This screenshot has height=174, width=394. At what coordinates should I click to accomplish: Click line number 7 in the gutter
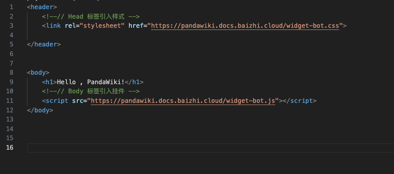(11, 63)
